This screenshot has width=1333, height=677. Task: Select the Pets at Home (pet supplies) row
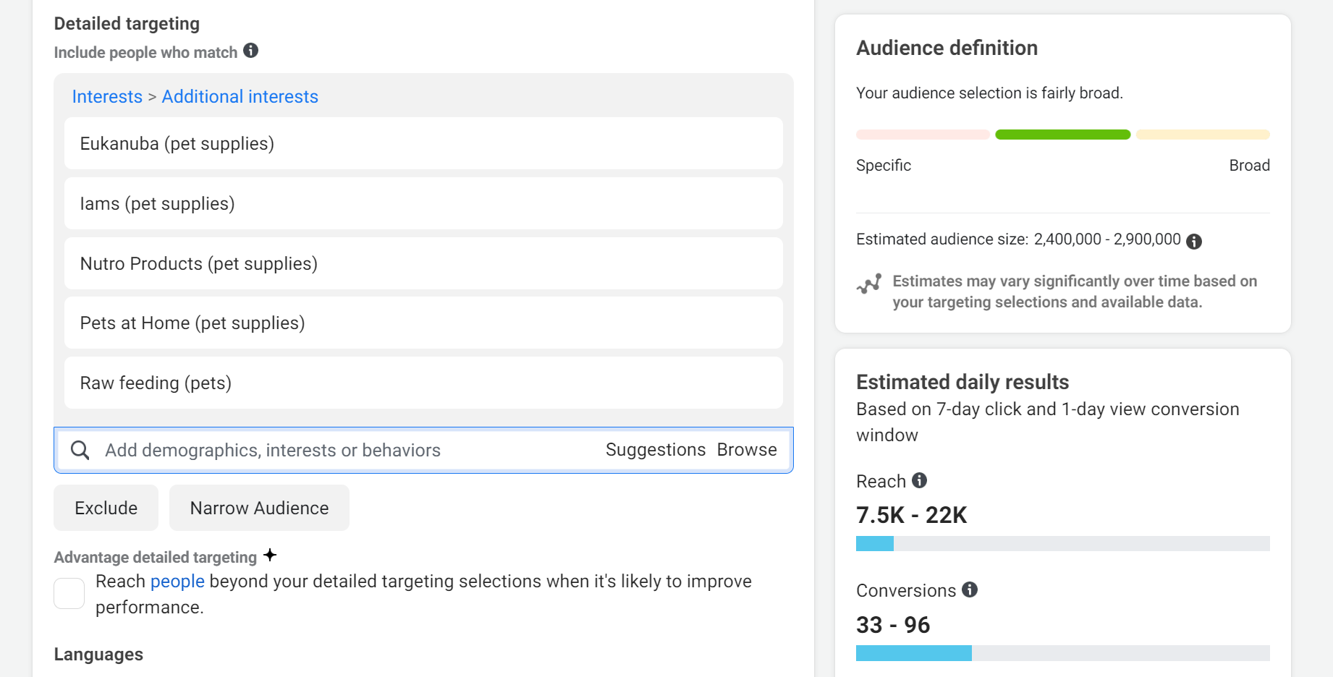[x=423, y=323]
